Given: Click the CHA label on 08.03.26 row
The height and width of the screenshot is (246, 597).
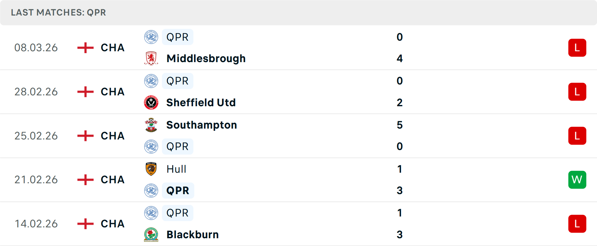Looking at the screenshot, I should click(113, 48).
